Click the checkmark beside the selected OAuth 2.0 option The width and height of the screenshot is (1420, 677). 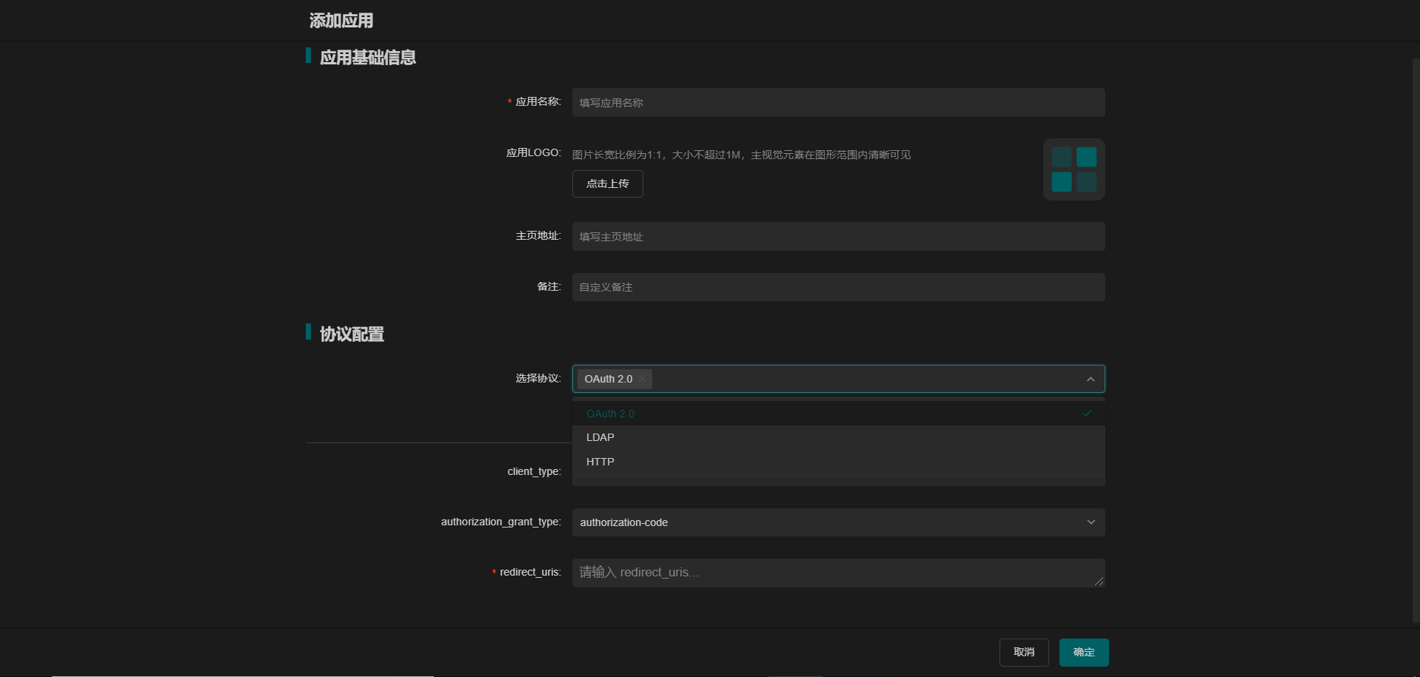tap(1087, 414)
